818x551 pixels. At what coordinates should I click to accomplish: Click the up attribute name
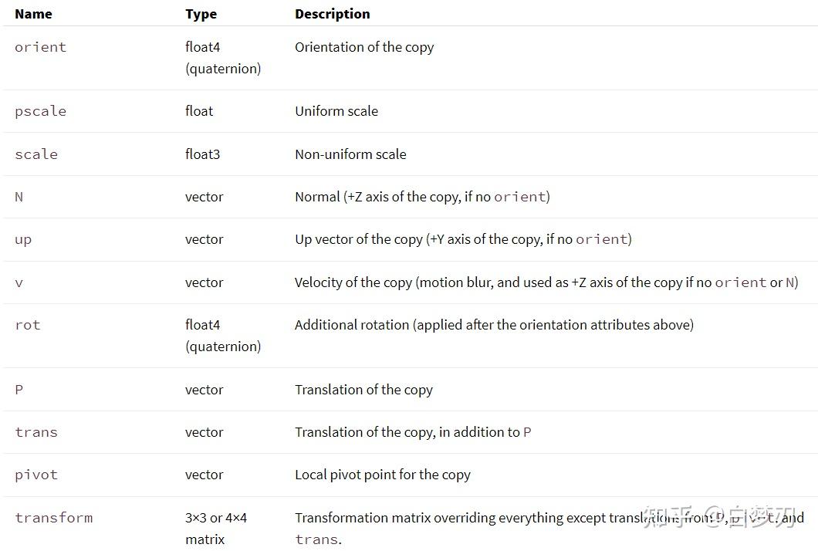coord(23,239)
